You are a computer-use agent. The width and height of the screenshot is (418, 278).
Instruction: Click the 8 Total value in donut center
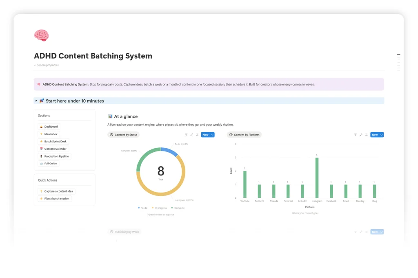coord(161,172)
